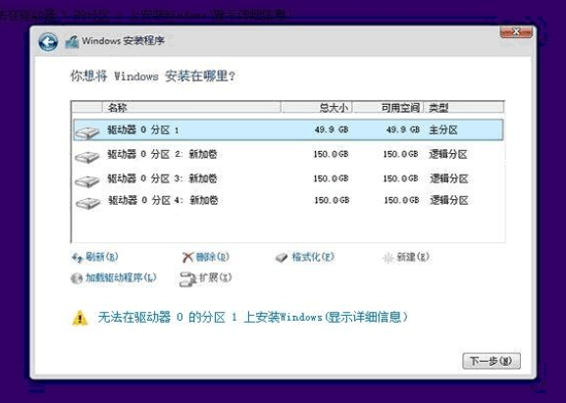The height and width of the screenshot is (403, 566).
Task: Click the yellow warning triangle icon
Action: point(79,318)
